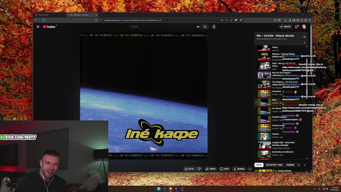Select the Od: Iné Kafe - Topic chip

tap(274, 165)
